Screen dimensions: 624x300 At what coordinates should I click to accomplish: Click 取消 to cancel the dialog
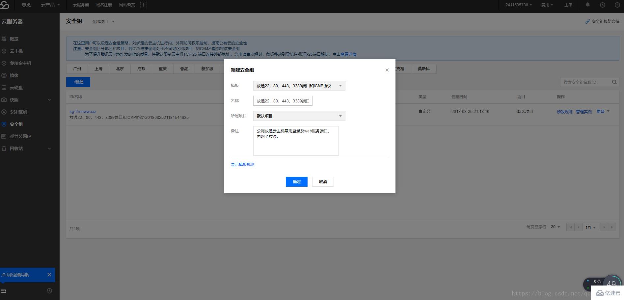(323, 182)
